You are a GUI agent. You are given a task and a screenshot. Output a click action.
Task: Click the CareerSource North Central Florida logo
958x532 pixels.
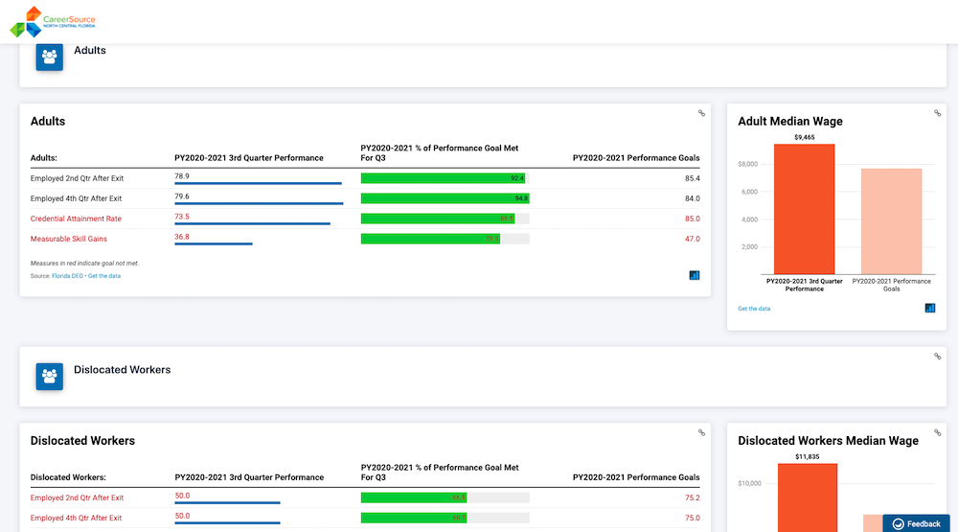(x=53, y=21)
